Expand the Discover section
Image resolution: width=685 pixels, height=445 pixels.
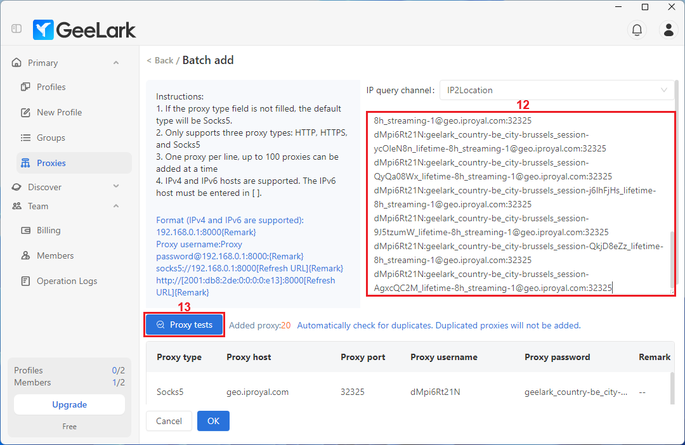[115, 186]
